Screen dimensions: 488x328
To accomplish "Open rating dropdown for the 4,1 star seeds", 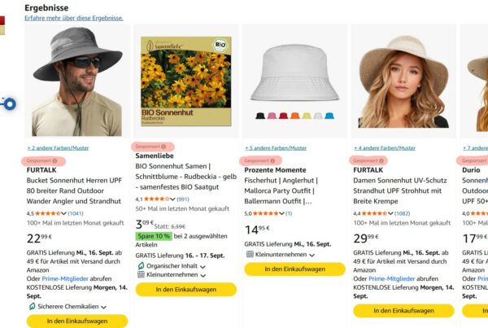I will [172, 199].
